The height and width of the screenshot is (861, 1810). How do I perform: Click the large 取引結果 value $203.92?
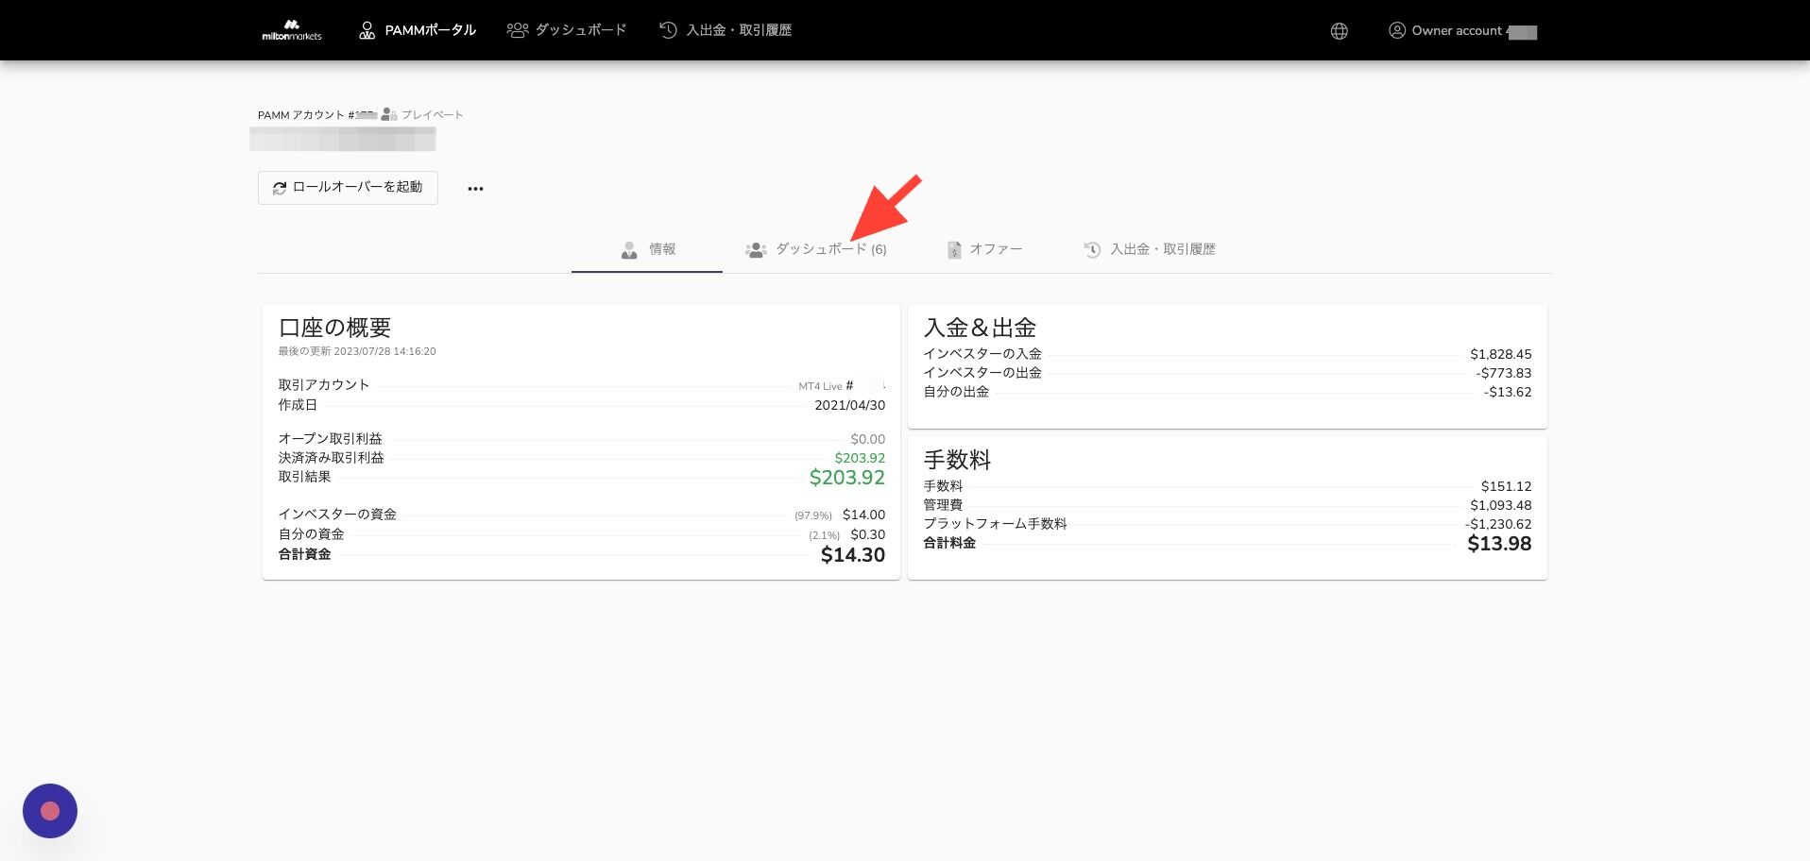coord(847,478)
